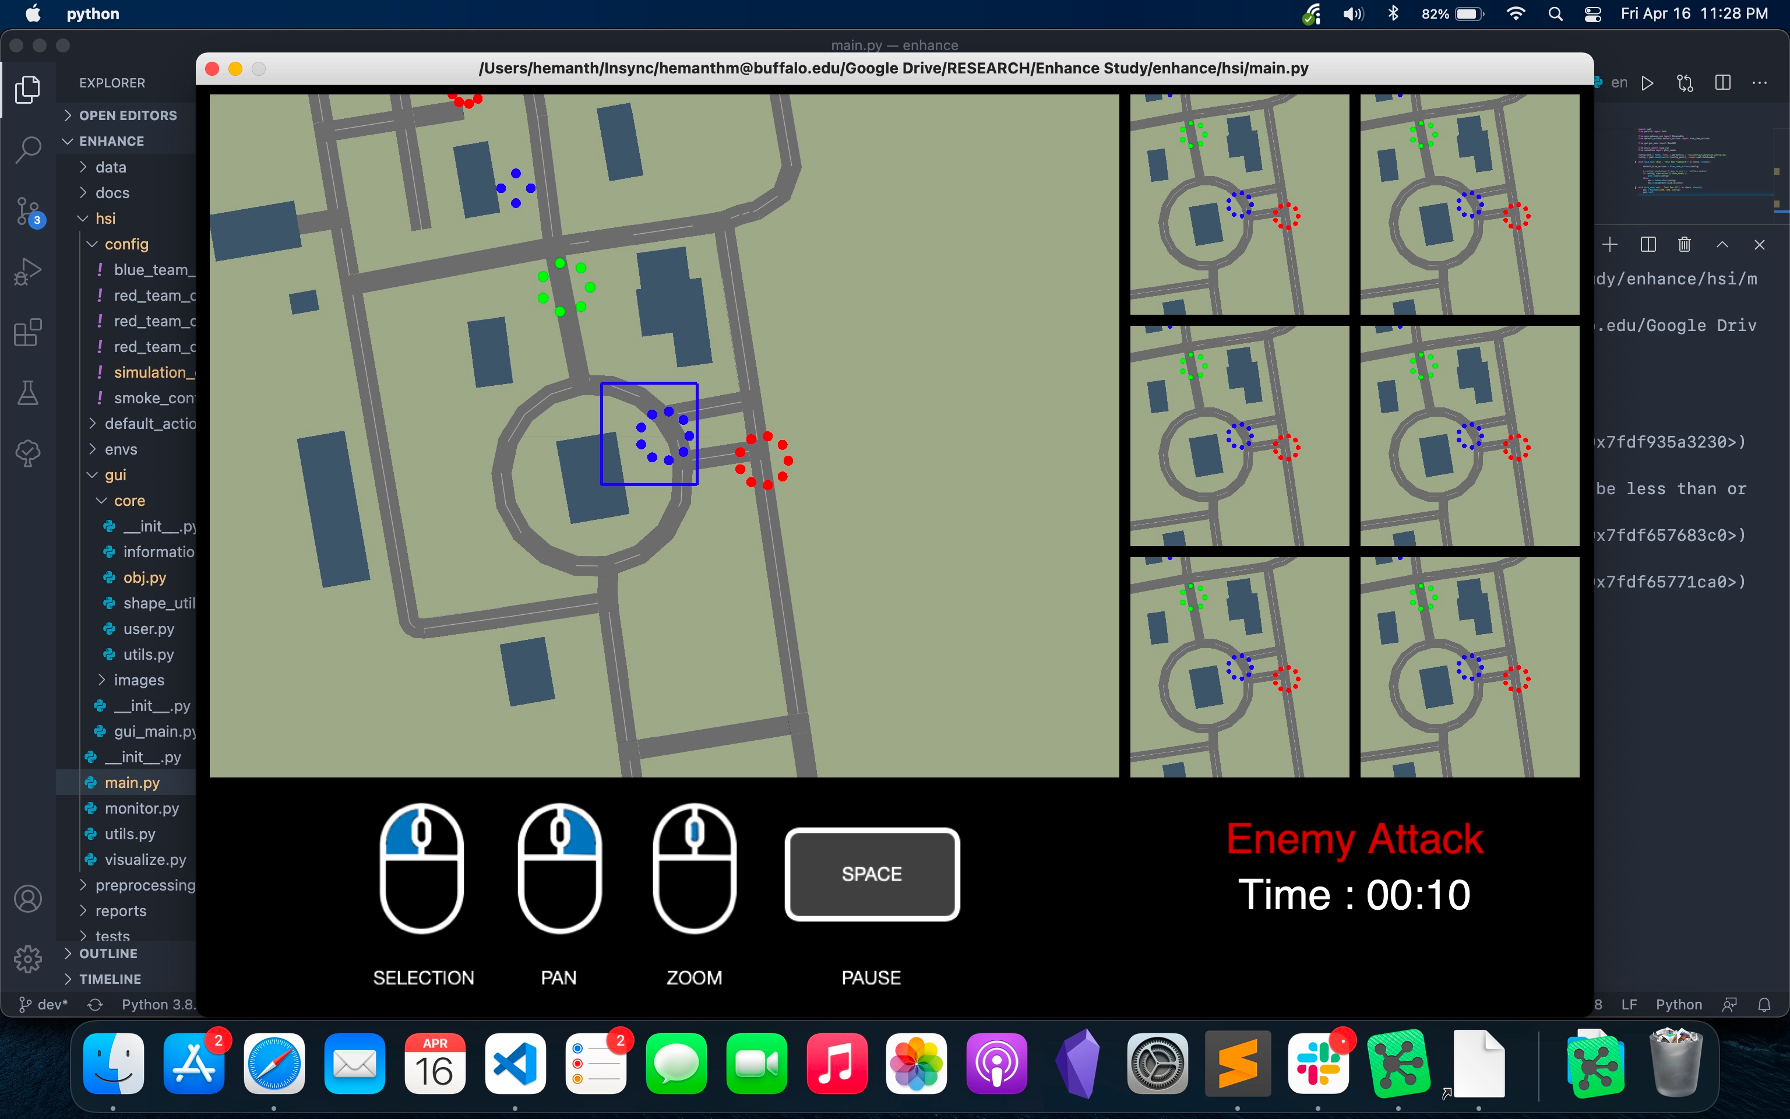Click the dev* git branch indicator

[43, 1004]
